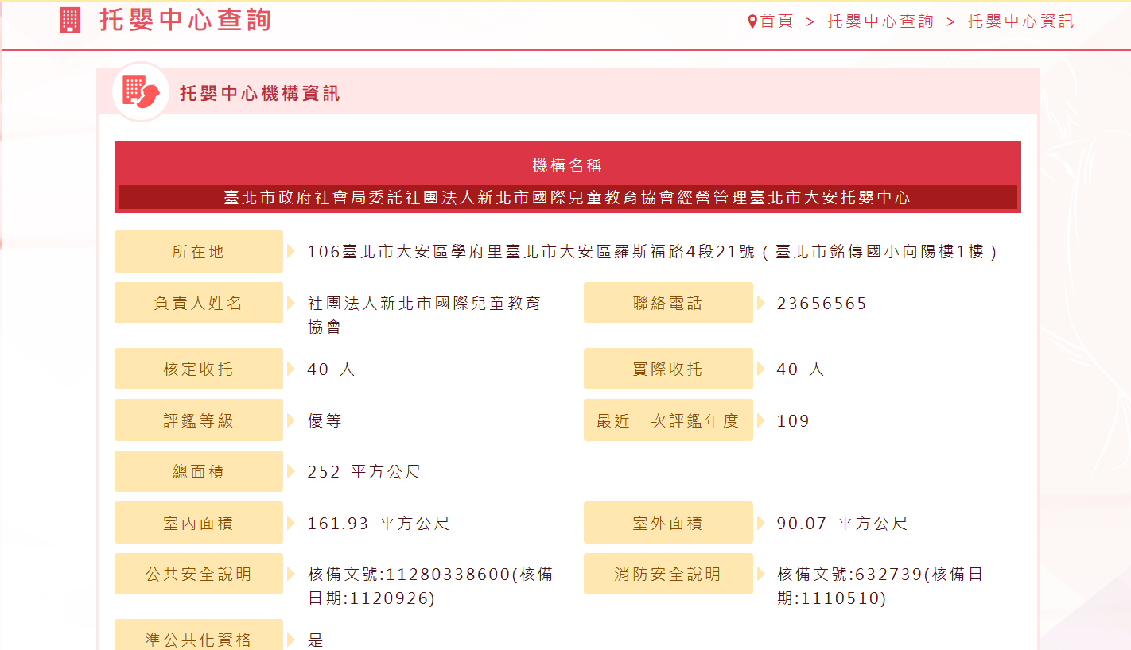The height and width of the screenshot is (650, 1131).
Task: Click the building icon beside 托嬰中心查詢 title
Action: [70, 21]
